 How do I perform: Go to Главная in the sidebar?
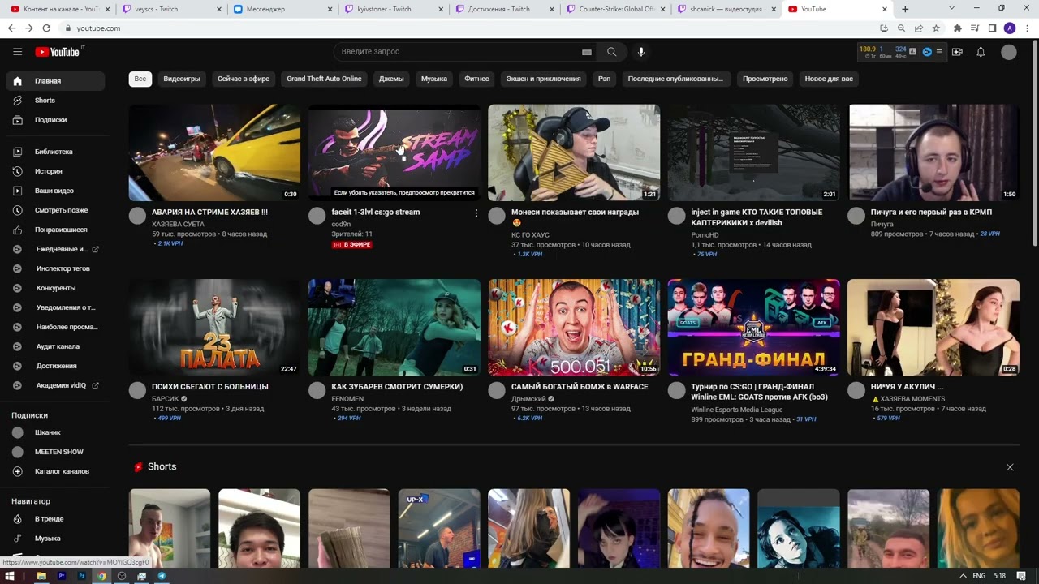click(55, 81)
